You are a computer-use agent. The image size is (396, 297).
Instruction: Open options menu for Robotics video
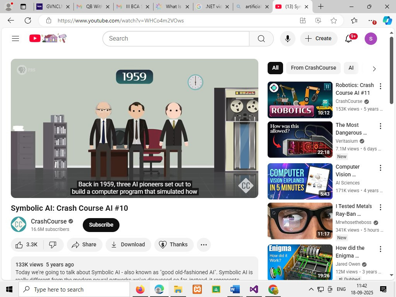click(380, 86)
